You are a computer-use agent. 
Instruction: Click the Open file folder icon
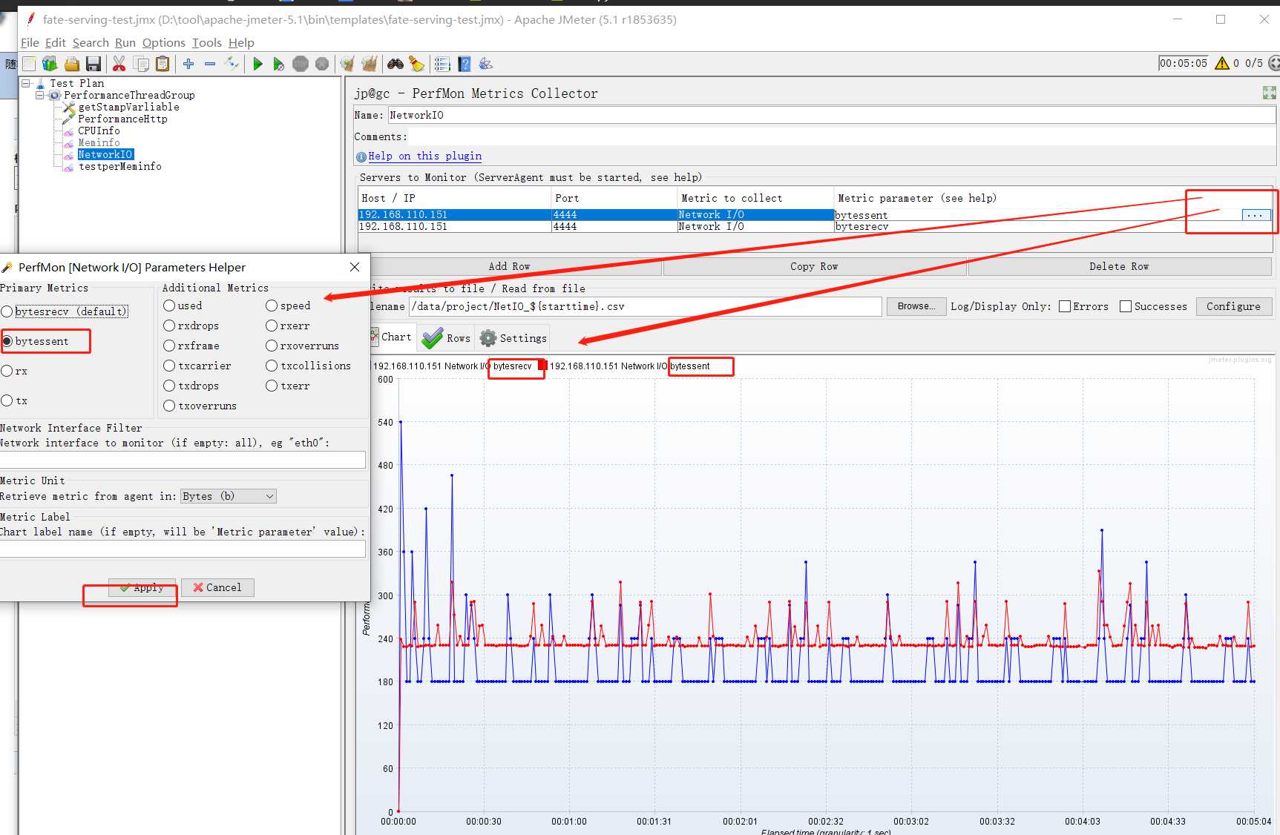72,64
